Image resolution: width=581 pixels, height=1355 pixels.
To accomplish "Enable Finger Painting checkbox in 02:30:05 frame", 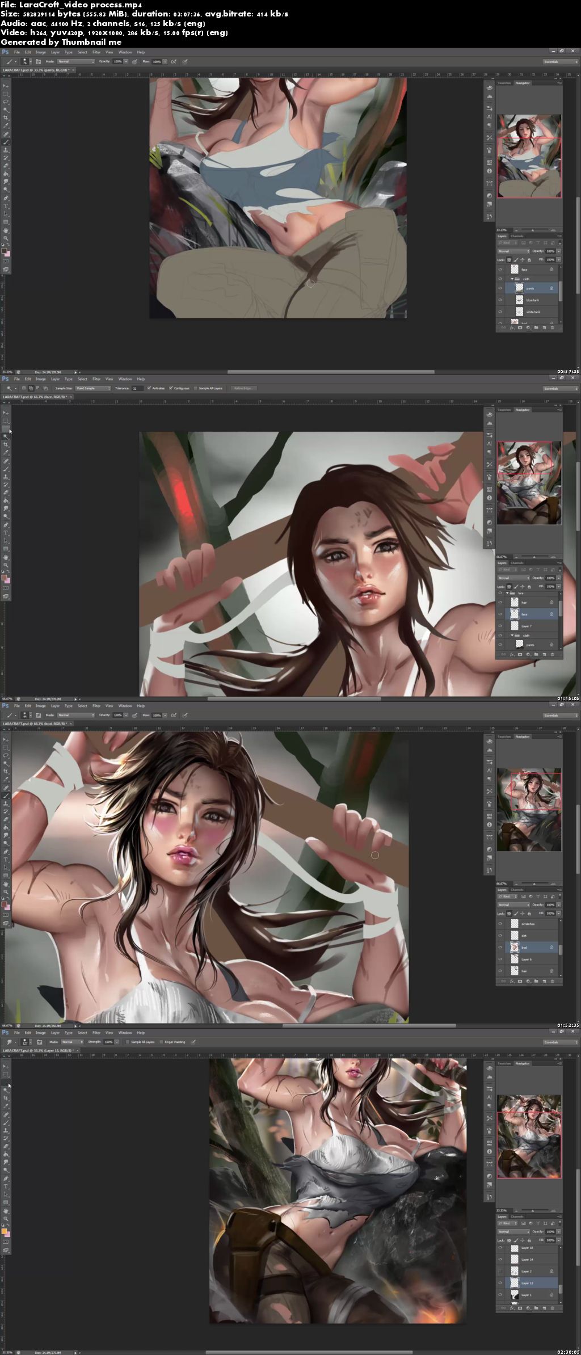I will point(161,1042).
